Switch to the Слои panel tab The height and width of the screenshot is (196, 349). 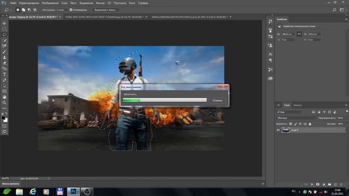tap(287, 105)
